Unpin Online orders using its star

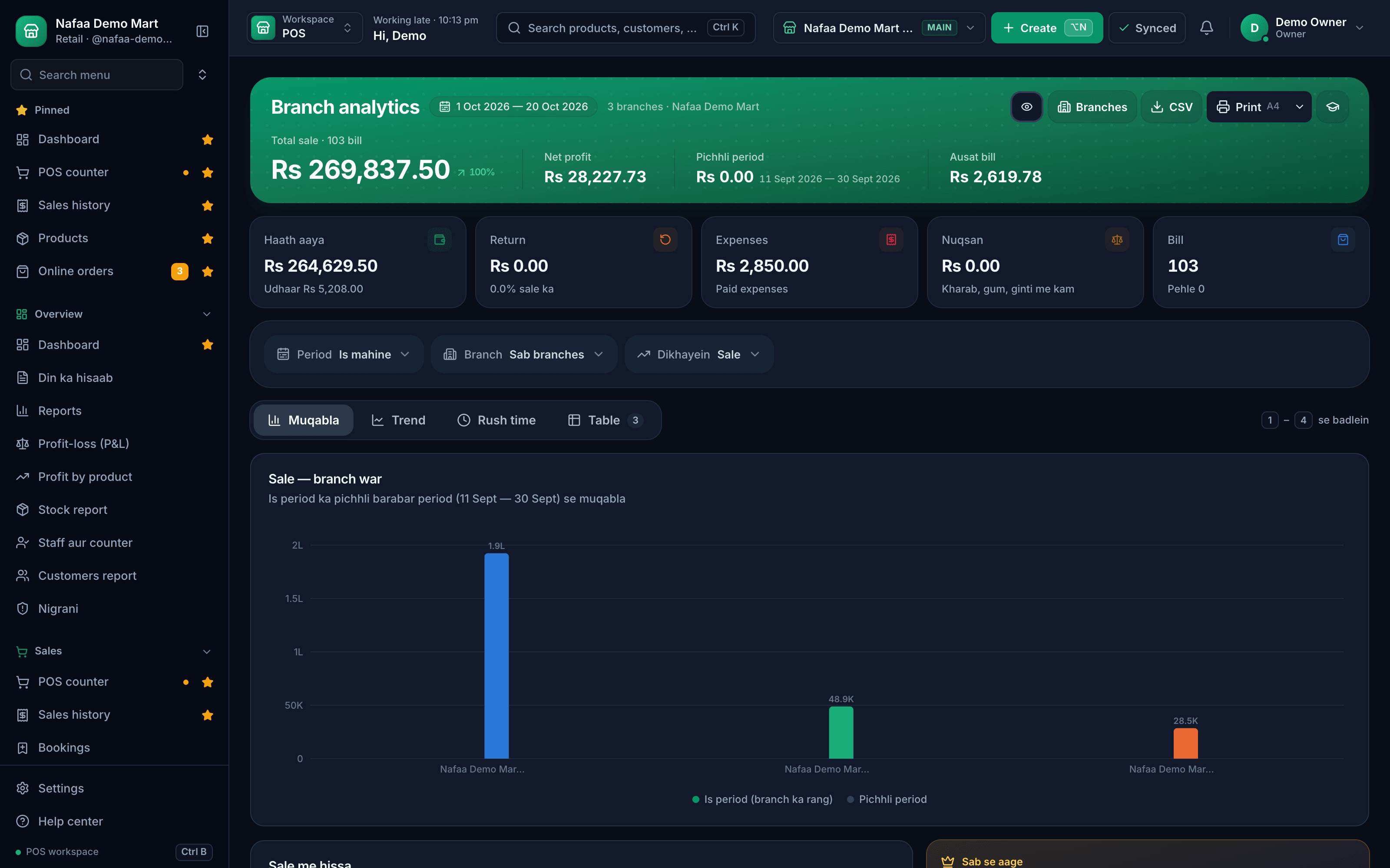207,272
